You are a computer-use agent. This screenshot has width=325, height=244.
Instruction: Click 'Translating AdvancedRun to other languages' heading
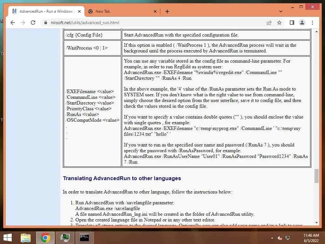point(122,179)
